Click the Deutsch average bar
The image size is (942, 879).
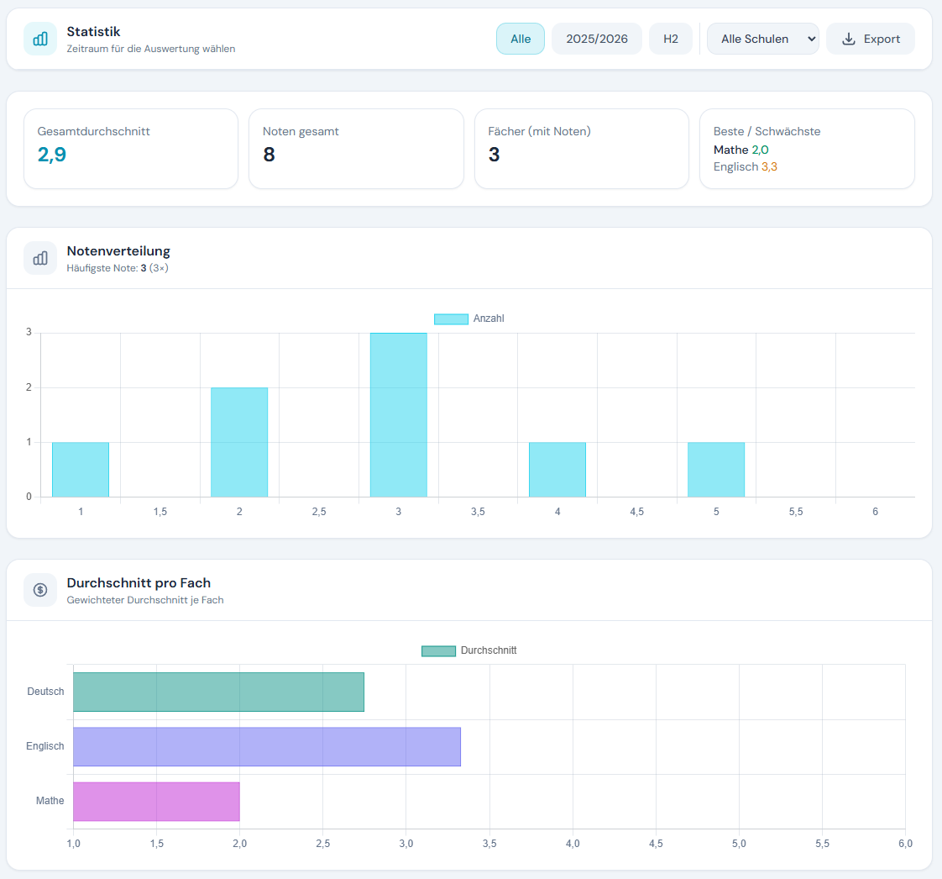click(218, 692)
